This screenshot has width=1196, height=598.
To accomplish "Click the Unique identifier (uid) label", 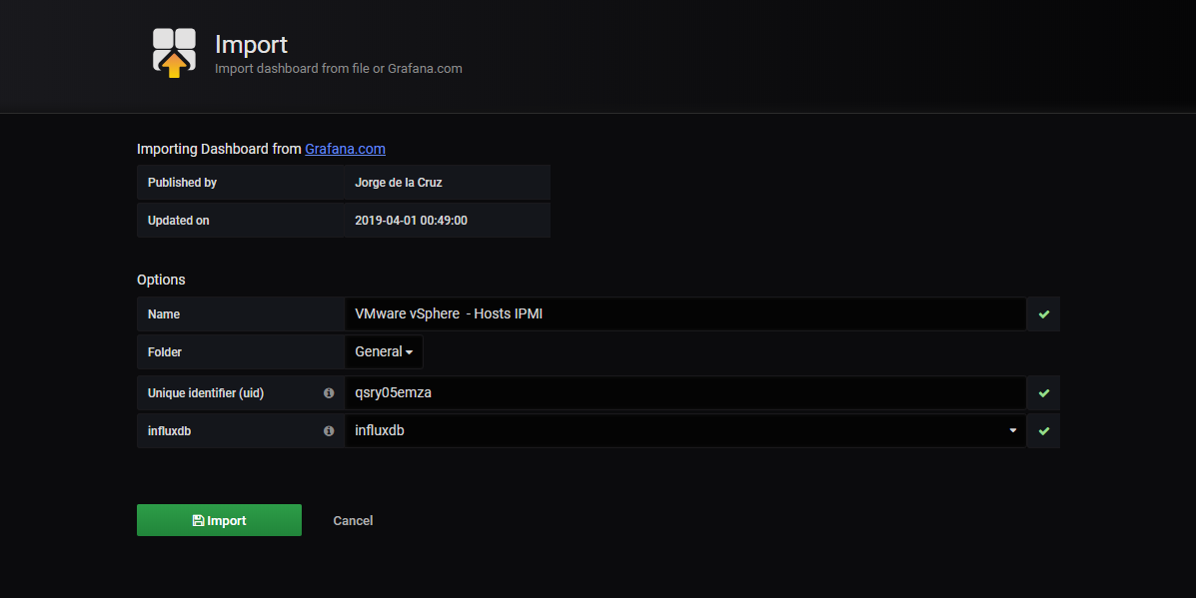I will point(206,393).
